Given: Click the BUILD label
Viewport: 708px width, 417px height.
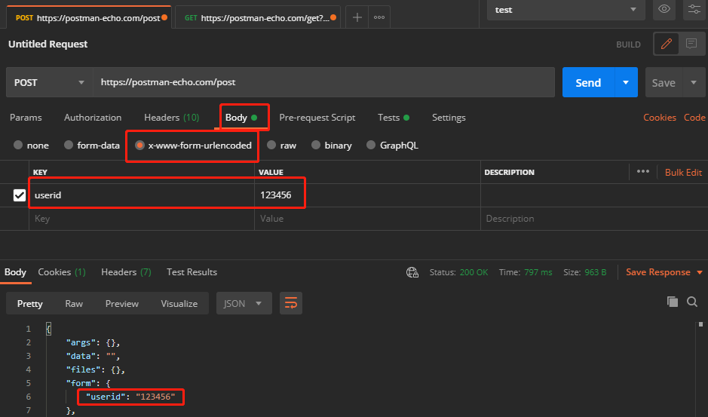Looking at the screenshot, I should click(628, 44).
